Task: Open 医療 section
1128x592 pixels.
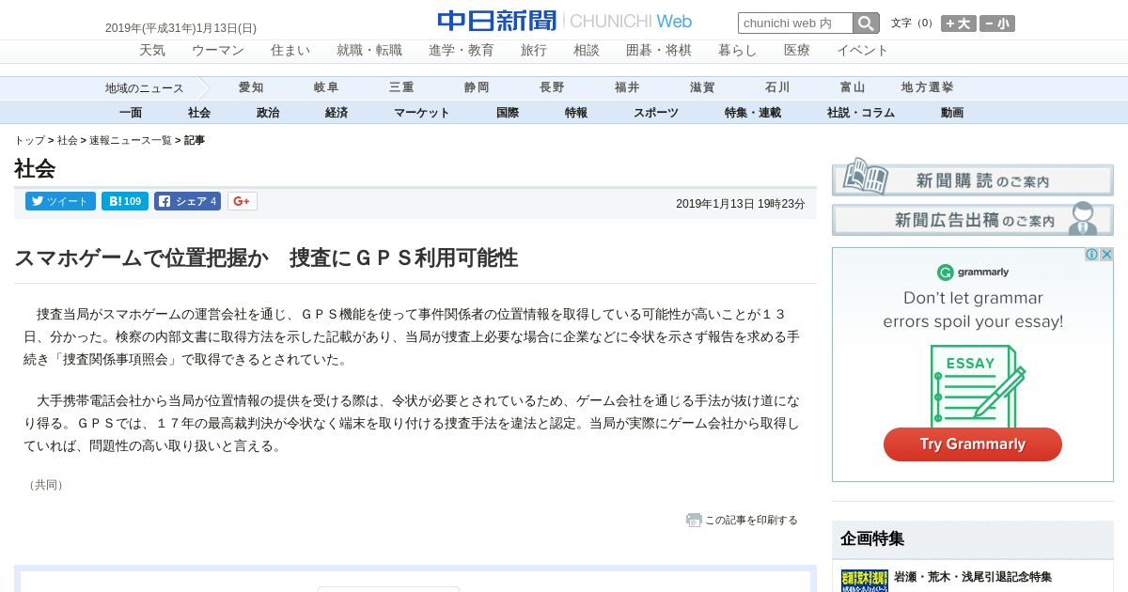Action: (x=797, y=51)
